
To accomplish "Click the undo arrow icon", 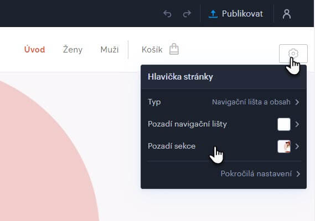I will pyautogui.click(x=167, y=14).
